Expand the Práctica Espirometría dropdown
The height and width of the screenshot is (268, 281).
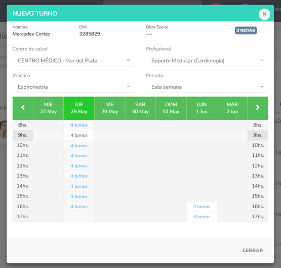73,87
